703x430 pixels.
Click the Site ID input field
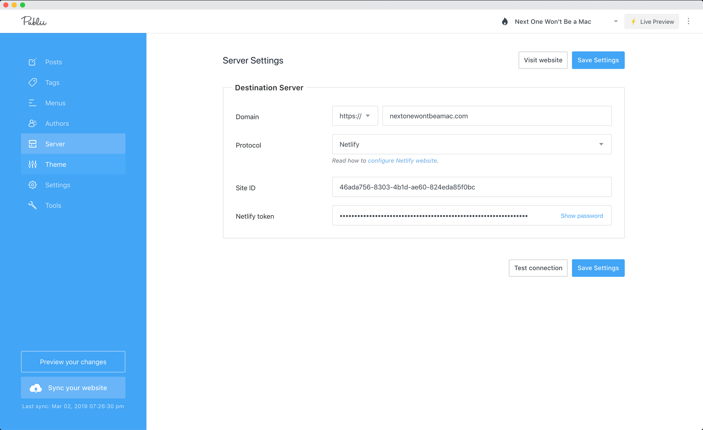472,187
